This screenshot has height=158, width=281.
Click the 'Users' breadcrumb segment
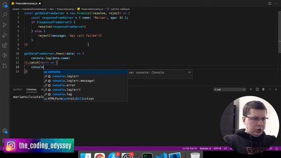[x=16, y=9]
